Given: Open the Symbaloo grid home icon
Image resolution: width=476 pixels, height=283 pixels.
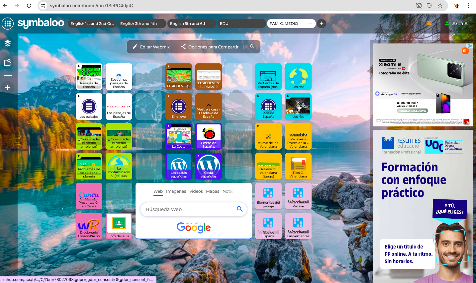Looking at the screenshot, I should [x=8, y=24].
